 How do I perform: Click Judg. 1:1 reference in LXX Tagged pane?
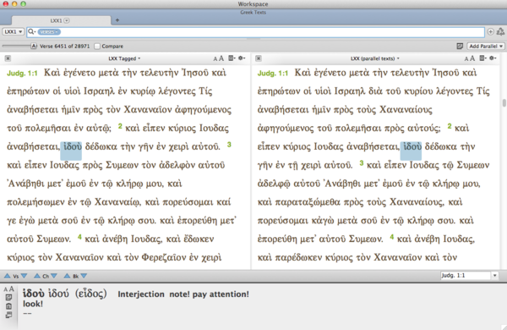pos(22,73)
